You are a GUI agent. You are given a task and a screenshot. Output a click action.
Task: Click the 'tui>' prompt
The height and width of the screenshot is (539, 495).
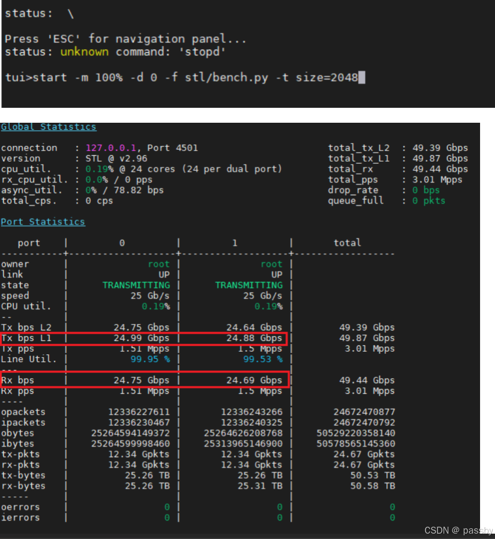(x=19, y=77)
